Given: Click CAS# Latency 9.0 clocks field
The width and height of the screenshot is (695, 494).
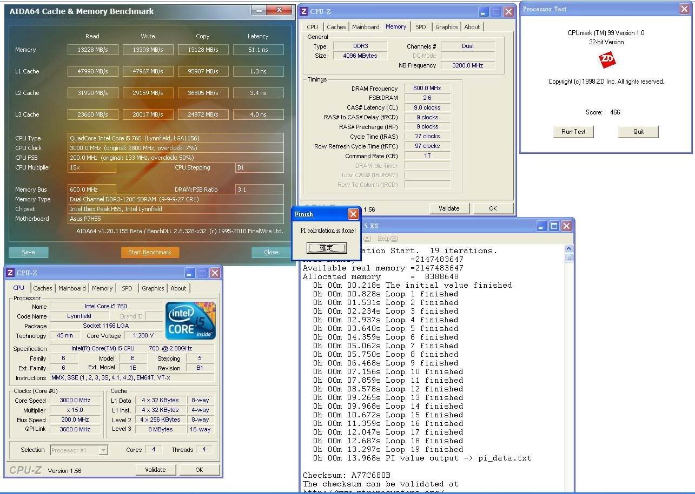Looking at the screenshot, I should pos(427,107).
